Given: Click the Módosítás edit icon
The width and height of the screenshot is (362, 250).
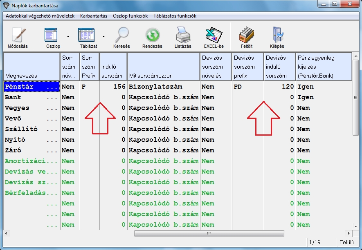Looking at the screenshot, I should 18,36.
